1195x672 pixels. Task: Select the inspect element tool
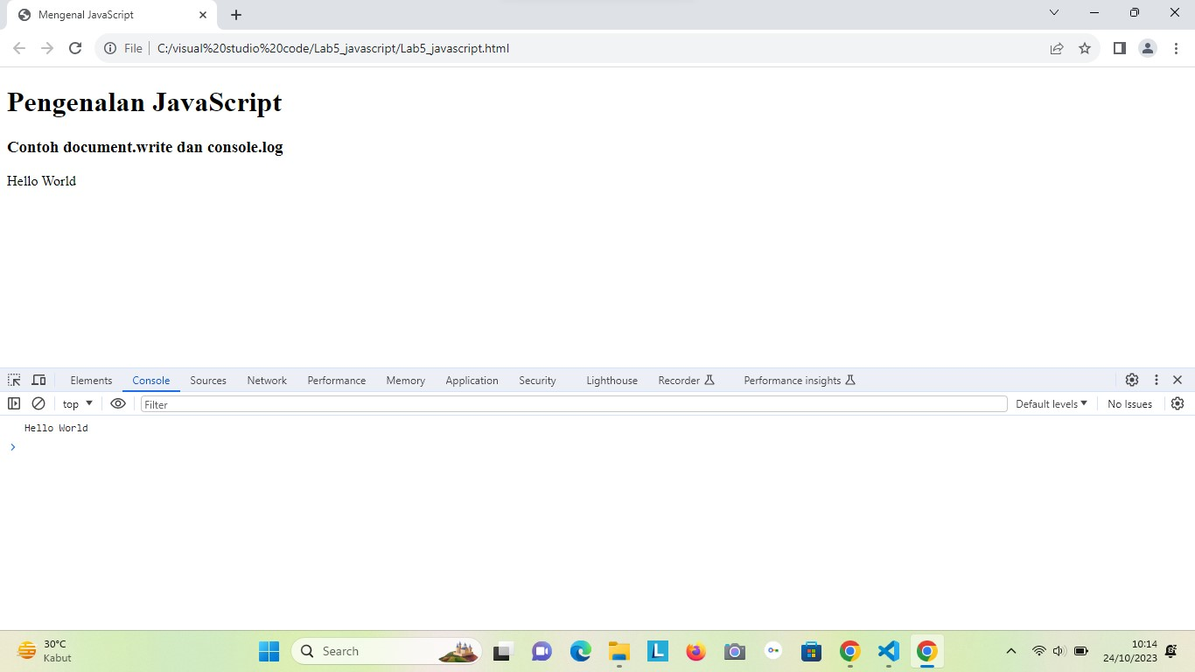(13, 380)
